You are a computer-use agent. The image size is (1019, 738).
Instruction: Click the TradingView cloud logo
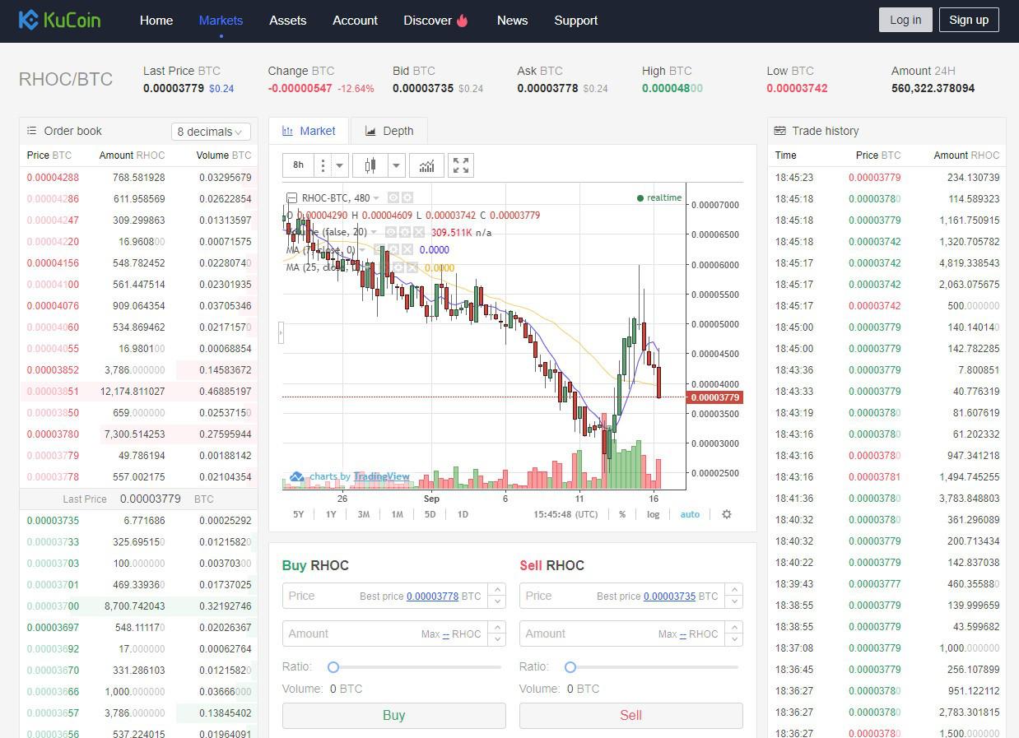pyautogui.click(x=297, y=476)
